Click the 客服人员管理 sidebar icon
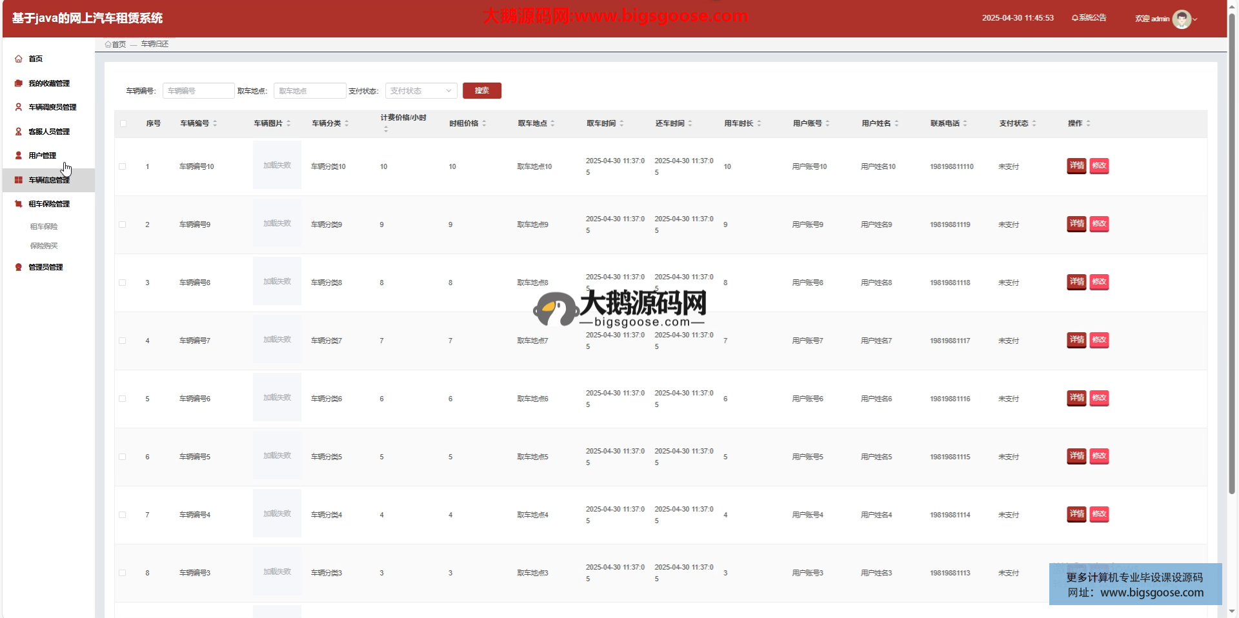This screenshot has height=618, width=1239. click(19, 132)
